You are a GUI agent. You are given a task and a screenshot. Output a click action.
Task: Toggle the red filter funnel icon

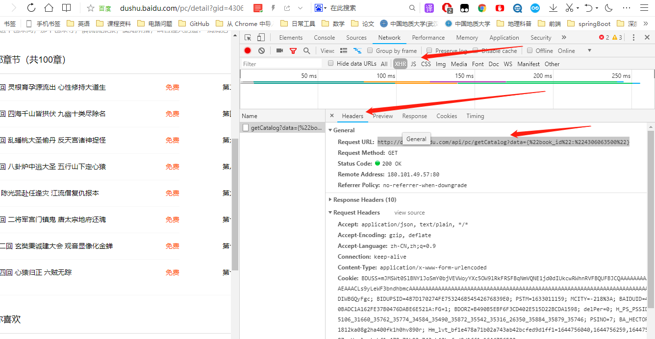coord(293,50)
